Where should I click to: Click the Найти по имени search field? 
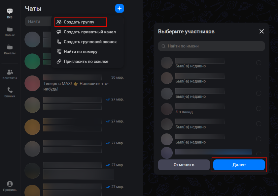[211, 46]
